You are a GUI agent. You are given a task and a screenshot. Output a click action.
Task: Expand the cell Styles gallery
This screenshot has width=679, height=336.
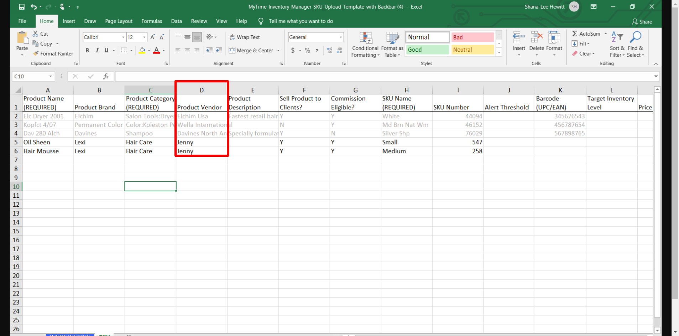[499, 52]
